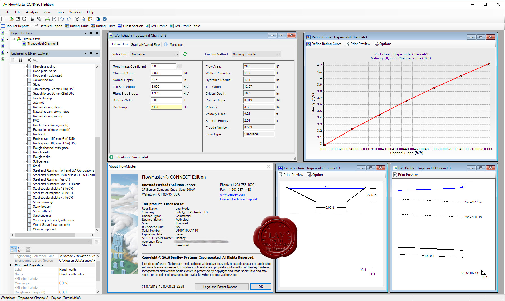
Task: Click the New project icon
Action: (3, 19)
